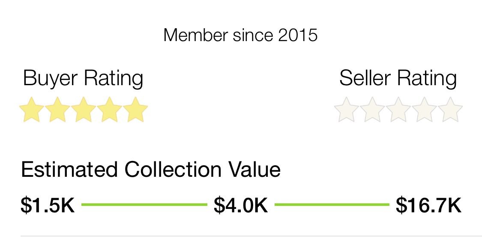Select the second Buyer Rating star
This screenshot has height=247, width=482.
58,110
